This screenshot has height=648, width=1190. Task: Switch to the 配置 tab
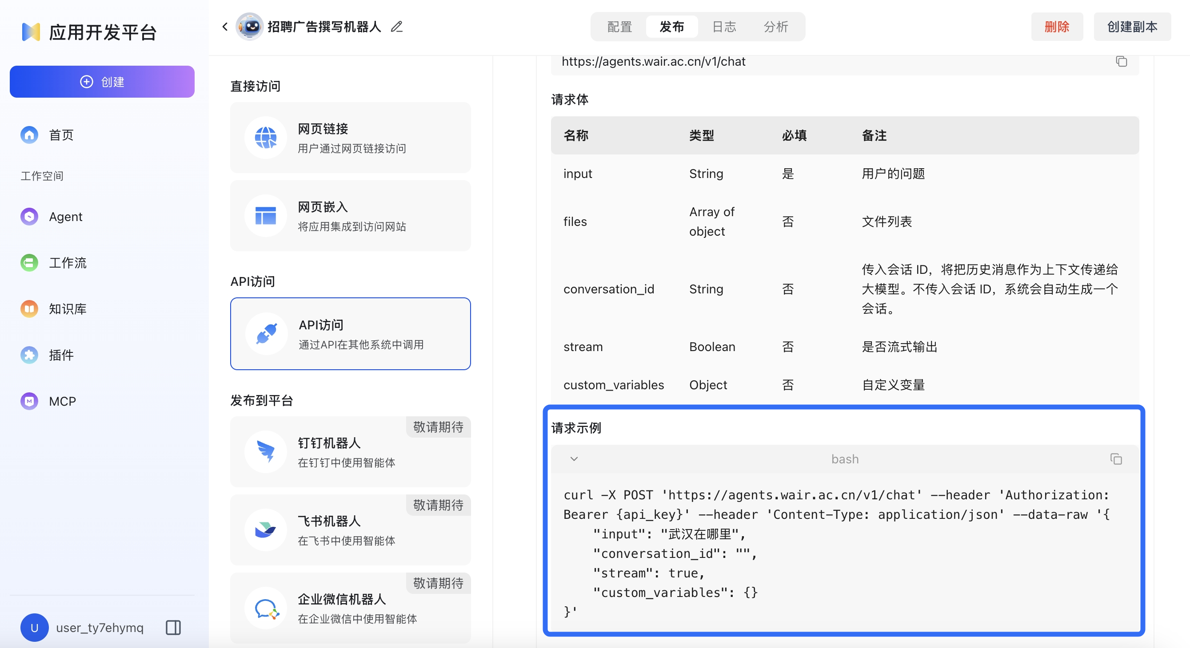619,27
